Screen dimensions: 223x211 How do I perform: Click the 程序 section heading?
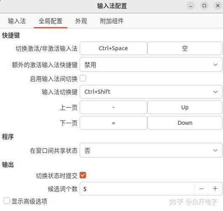coord(8,137)
